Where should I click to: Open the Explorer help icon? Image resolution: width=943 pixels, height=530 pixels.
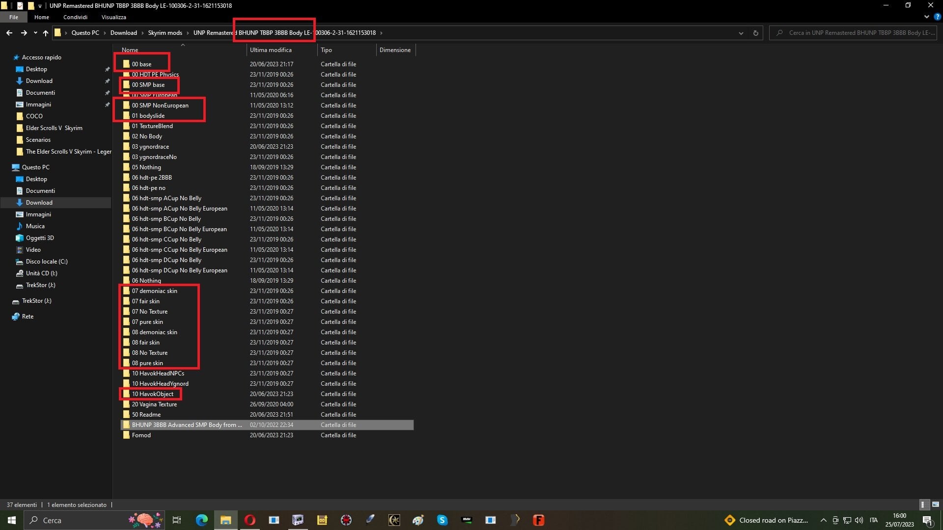937,17
